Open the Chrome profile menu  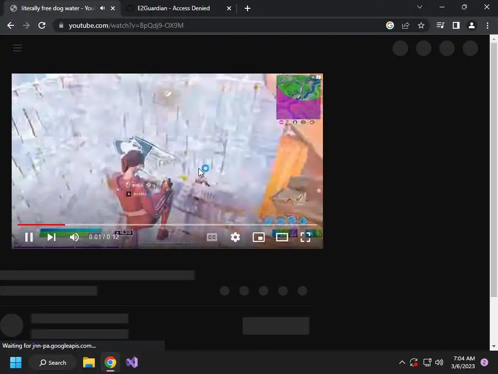pos(472,25)
